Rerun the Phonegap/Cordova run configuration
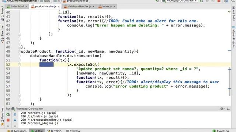Screen dimensions: 236x132 click(x=8, y=115)
